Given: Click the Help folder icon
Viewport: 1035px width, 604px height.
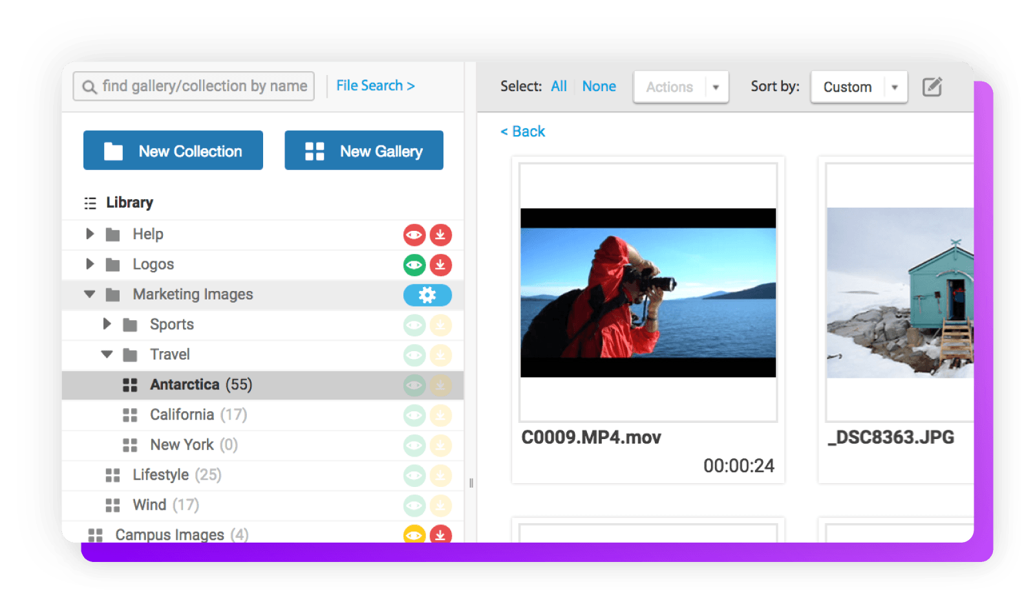Looking at the screenshot, I should [112, 234].
